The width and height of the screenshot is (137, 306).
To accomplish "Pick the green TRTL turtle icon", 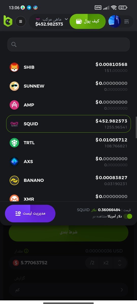I will [x=14, y=143].
